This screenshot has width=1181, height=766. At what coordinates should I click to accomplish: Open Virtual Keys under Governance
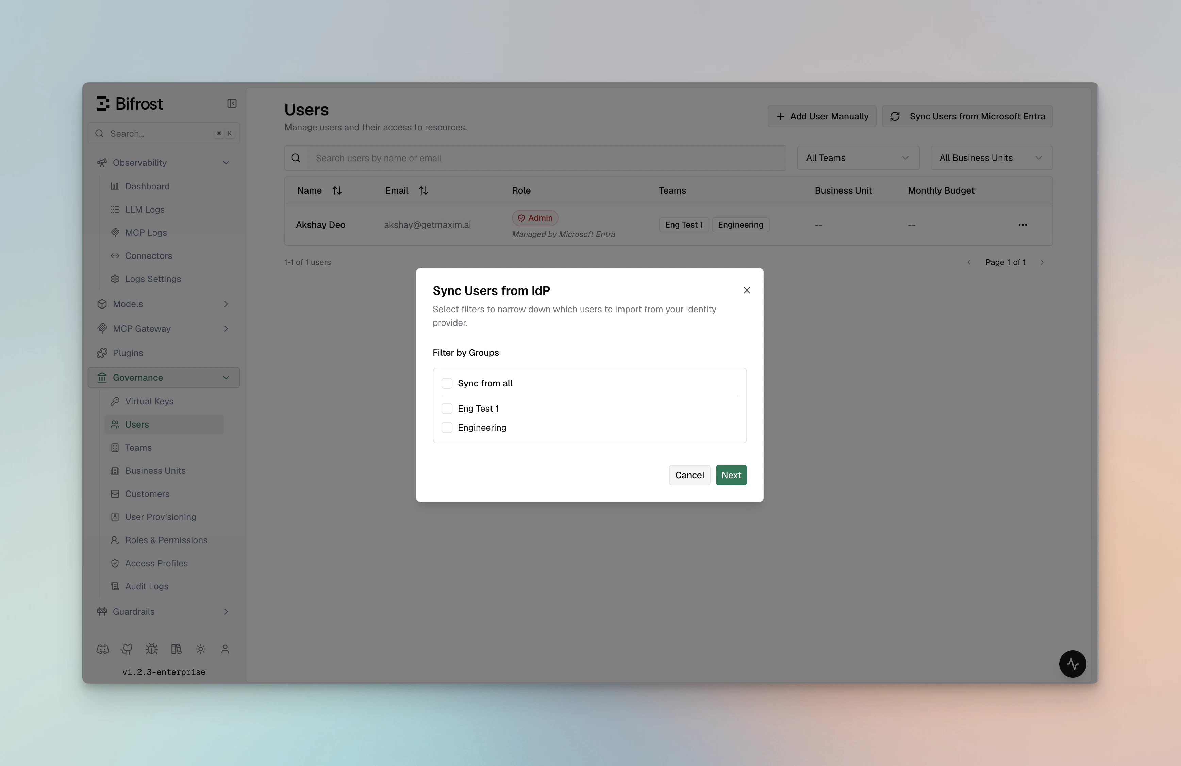coord(149,401)
